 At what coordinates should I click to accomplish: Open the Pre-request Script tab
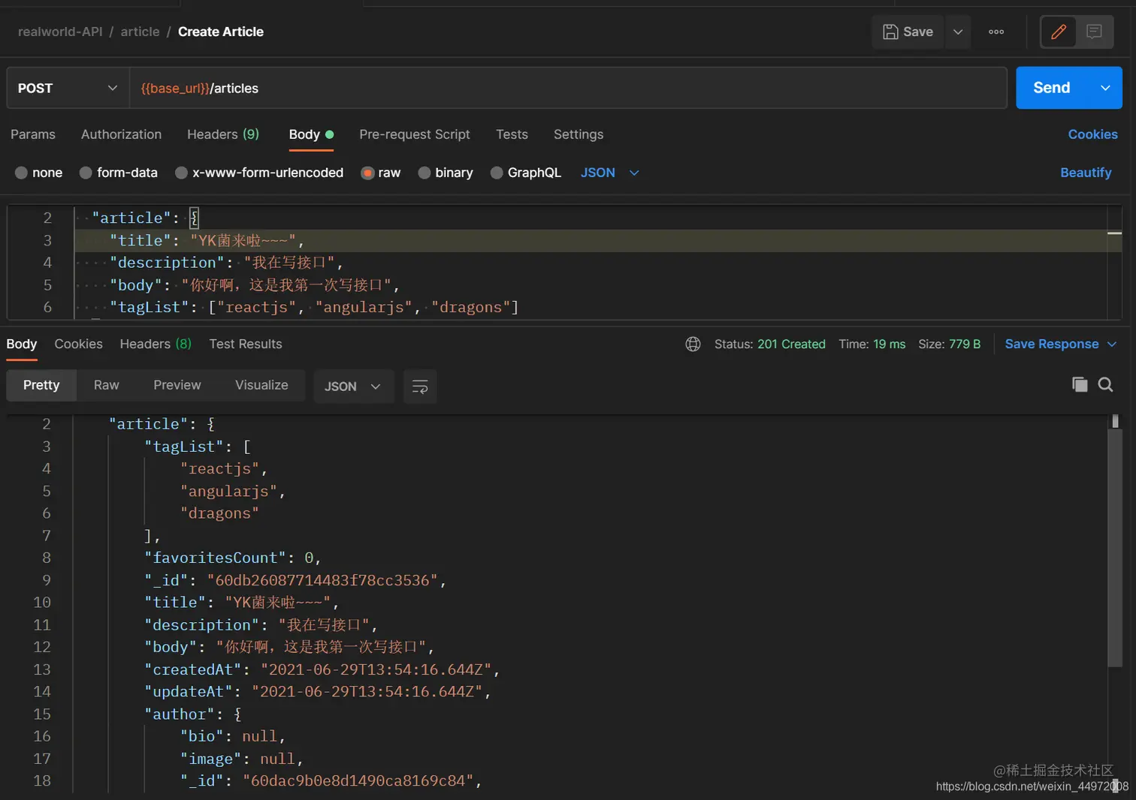pyautogui.click(x=415, y=134)
